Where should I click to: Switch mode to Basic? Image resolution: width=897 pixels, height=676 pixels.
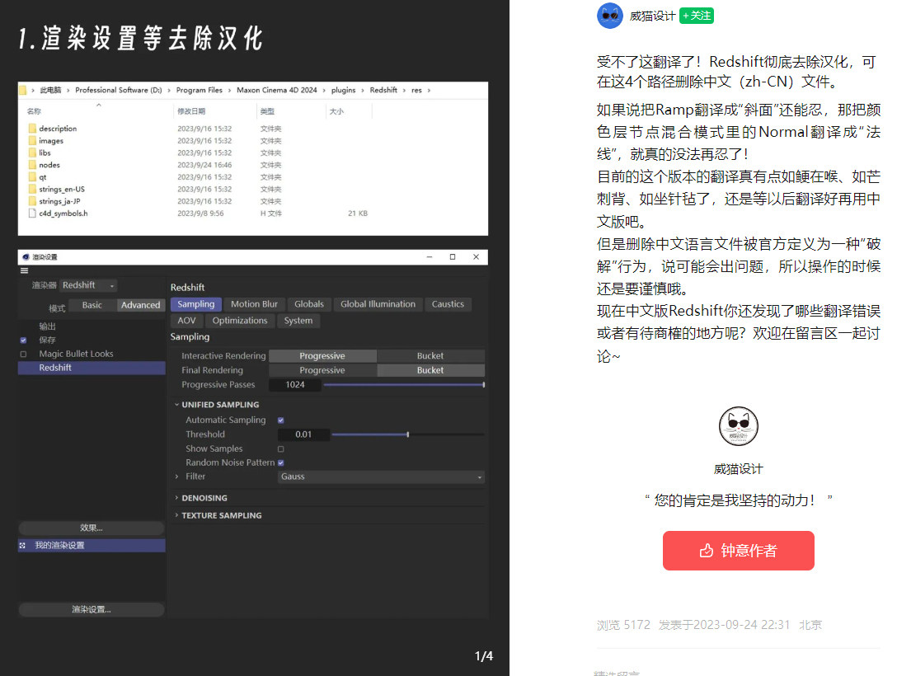click(x=92, y=305)
